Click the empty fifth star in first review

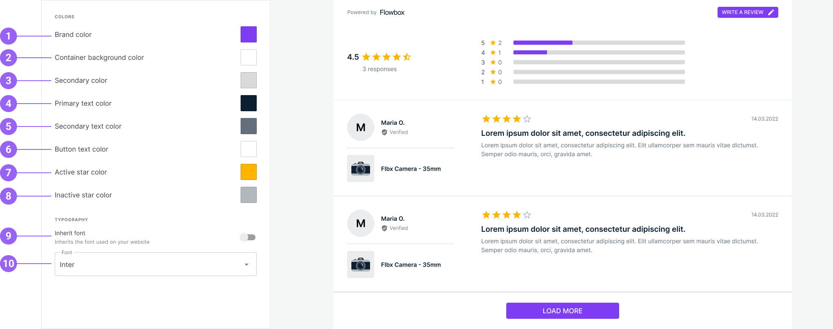point(527,119)
